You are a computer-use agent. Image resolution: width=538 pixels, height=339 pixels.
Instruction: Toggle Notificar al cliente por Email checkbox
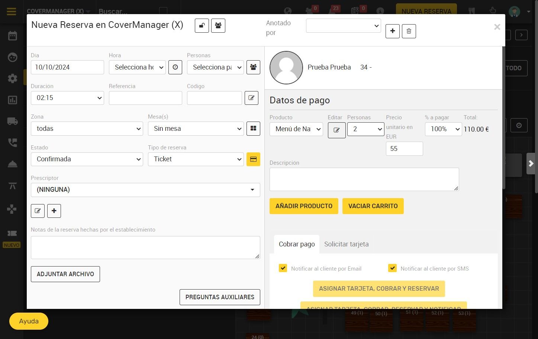(283, 268)
